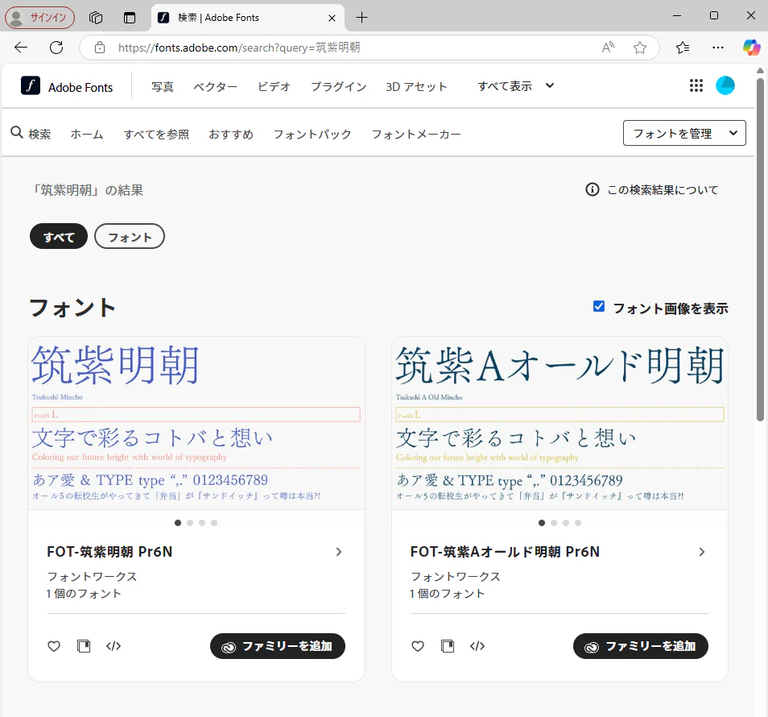Image resolution: width=768 pixels, height=717 pixels.
Task: Go to すべてを参照 tab
Action: [156, 134]
